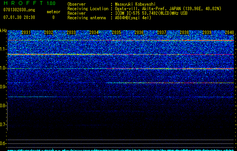Click the 1.0 frequency axis label
The image size is (237, 151).
3,68
